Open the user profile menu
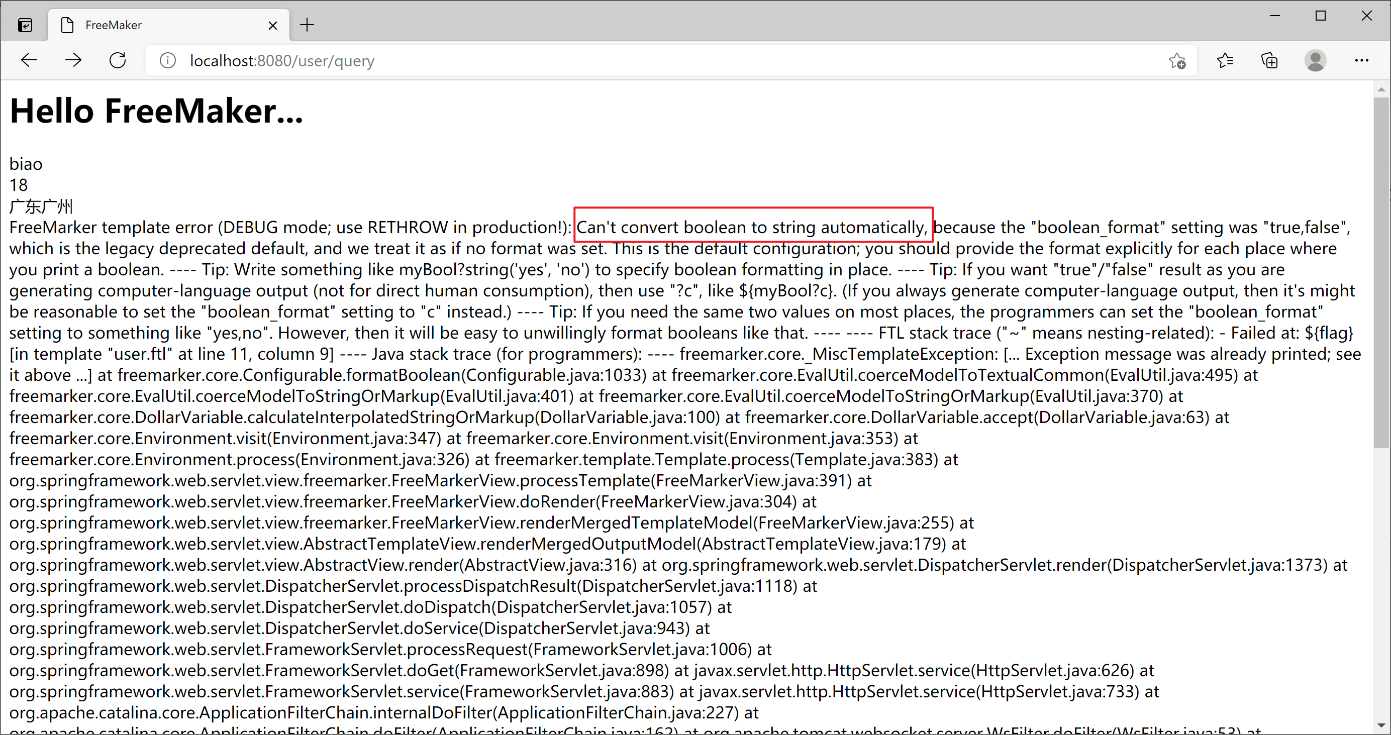Screen dimensions: 1391x735 click(1316, 60)
